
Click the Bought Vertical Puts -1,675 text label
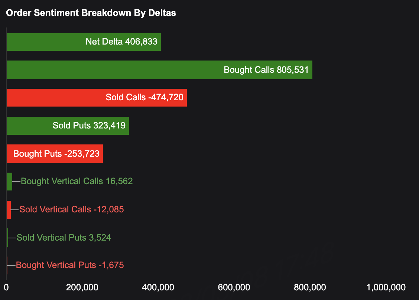(70, 265)
